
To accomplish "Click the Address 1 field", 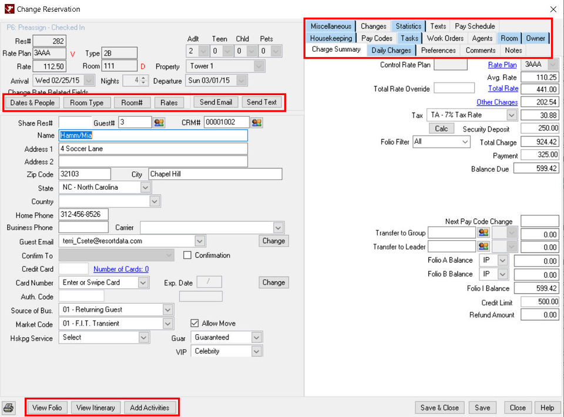I will (x=153, y=149).
